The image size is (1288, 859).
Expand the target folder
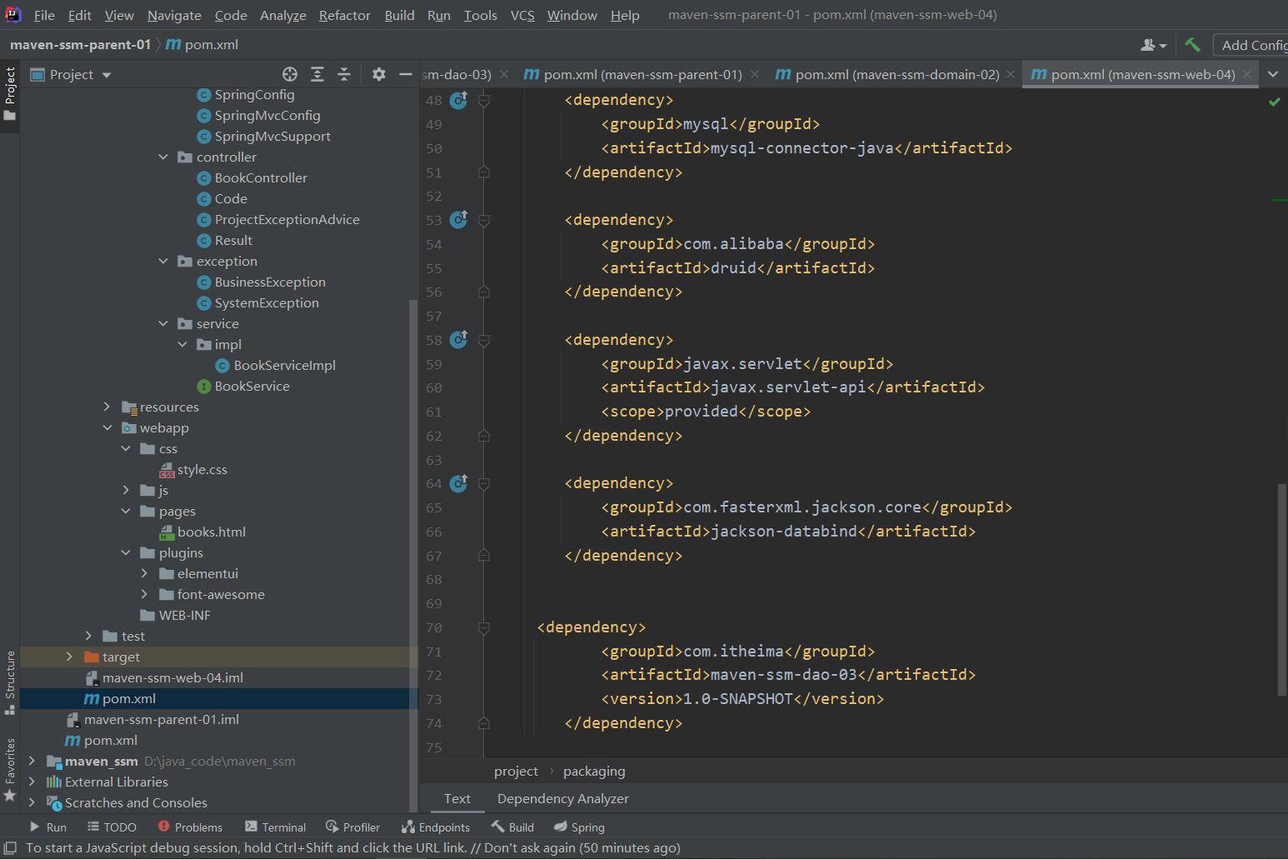(x=69, y=657)
